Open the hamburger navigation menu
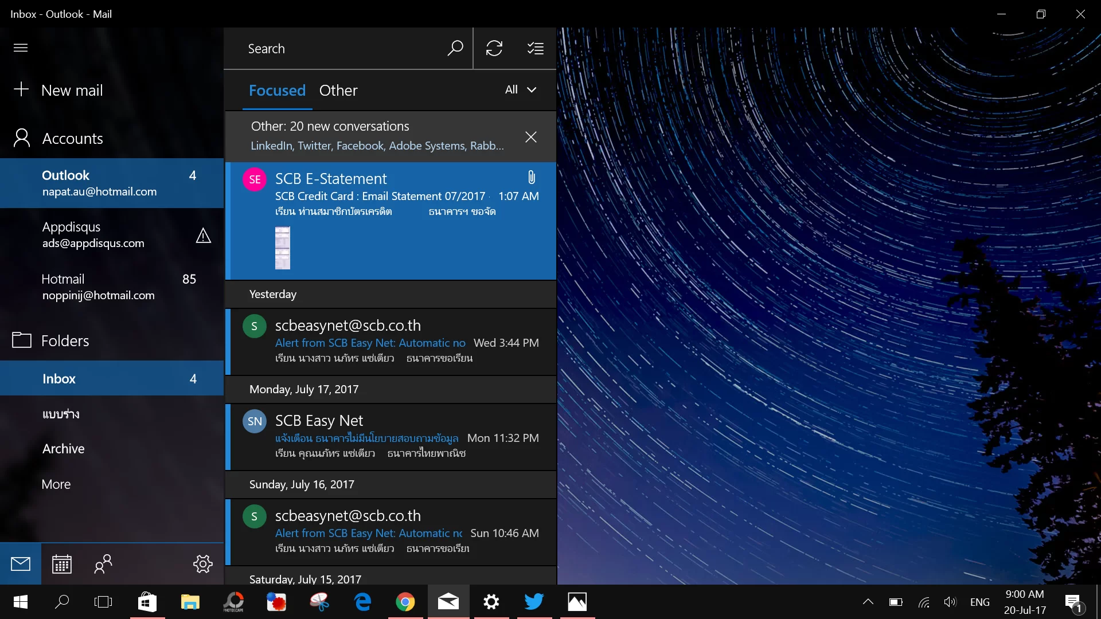This screenshot has height=619, width=1101. click(x=21, y=48)
